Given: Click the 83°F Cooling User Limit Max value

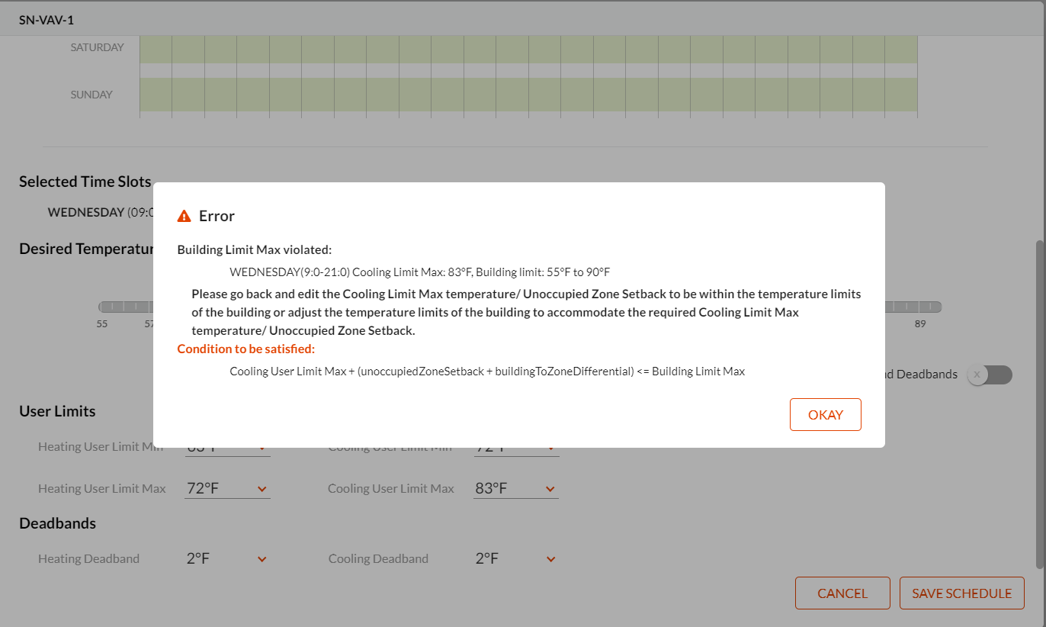Looking at the screenshot, I should [x=491, y=488].
